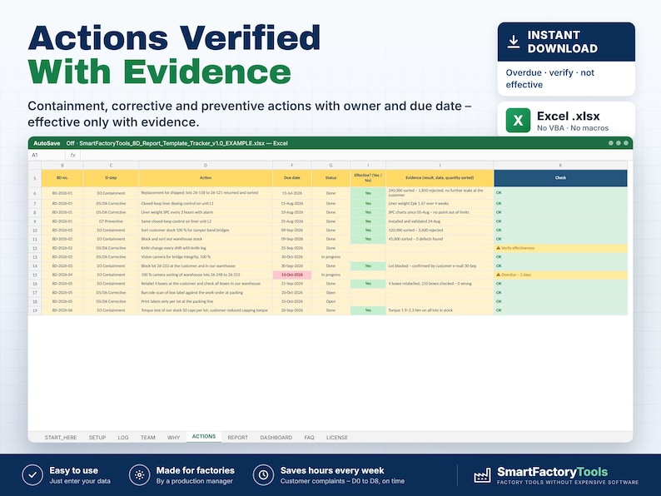Switch to the LOG sheet tab
This screenshot has width=661, height=496.
[123, 438]
